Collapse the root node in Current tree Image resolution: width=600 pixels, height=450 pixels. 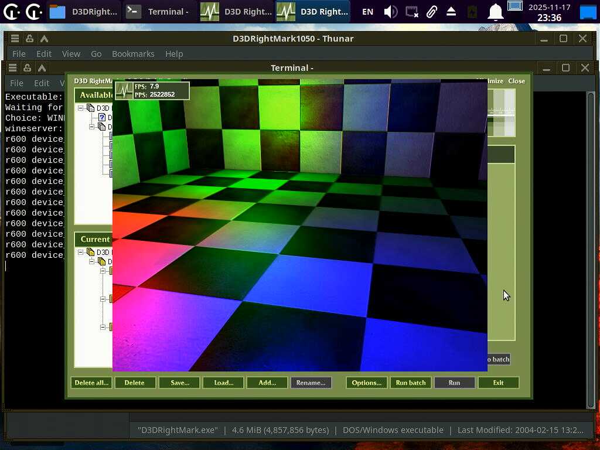pyautogui.click(x=81, y=253)
